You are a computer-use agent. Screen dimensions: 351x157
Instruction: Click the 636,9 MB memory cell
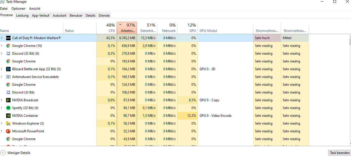click(127, 46)
